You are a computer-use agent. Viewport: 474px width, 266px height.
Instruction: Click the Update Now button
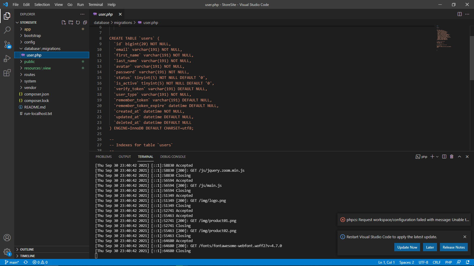[407, 247]
